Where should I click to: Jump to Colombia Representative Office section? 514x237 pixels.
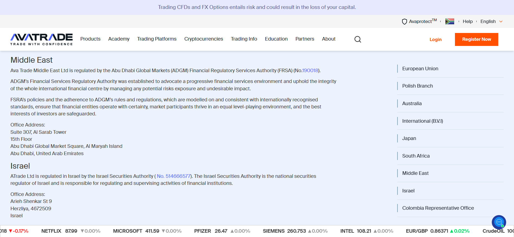[x=438, y=208]
